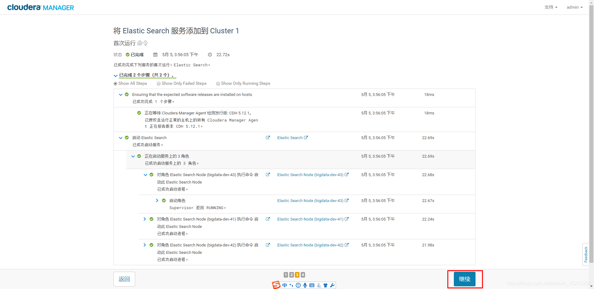Open bigdata-dev-41 command details popup icon
The height and width of the screenshot is (289, 594).
pos(268,219)
